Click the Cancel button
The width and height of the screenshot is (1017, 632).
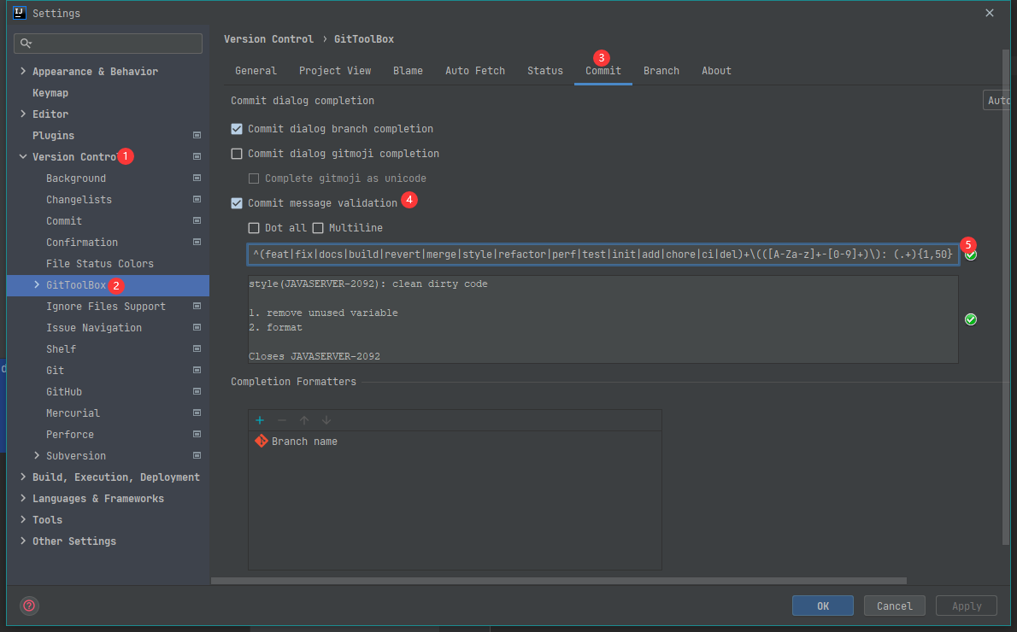[x=894, y=606]
